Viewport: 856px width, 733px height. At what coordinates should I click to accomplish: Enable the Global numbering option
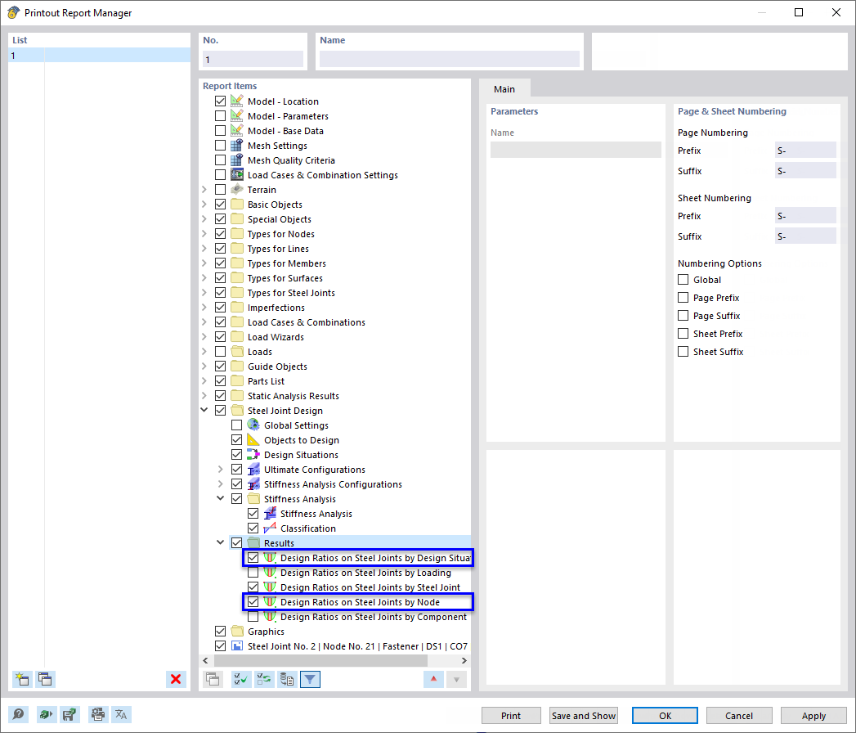click(x=683, y=279)
